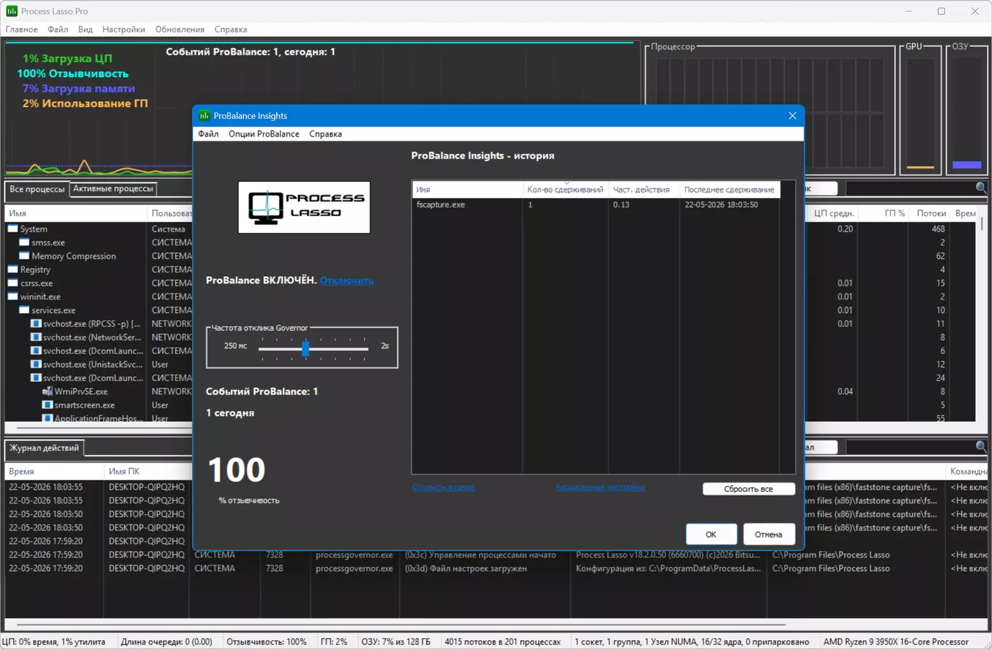Click the Отключить link to disable ProBalance
This screenshot has width=992, height=649.
(346, 280)
